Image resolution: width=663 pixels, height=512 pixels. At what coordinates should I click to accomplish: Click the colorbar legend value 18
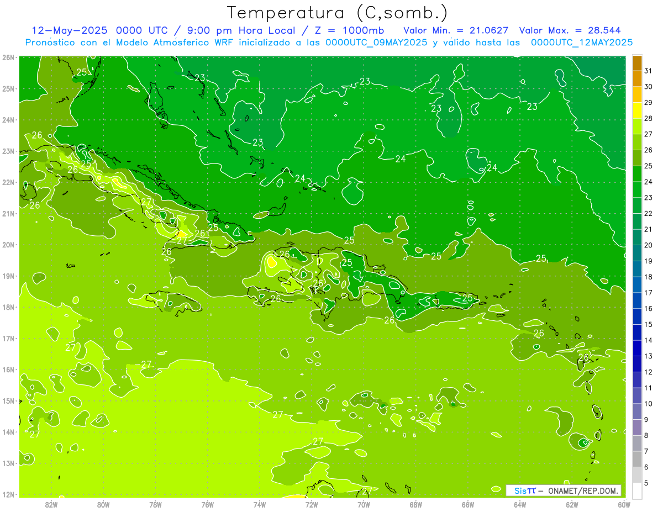click(x=649, y=277)
